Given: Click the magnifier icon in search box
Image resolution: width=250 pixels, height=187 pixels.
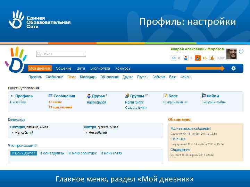Looking at the screenshot, I should tap(39, 54).
